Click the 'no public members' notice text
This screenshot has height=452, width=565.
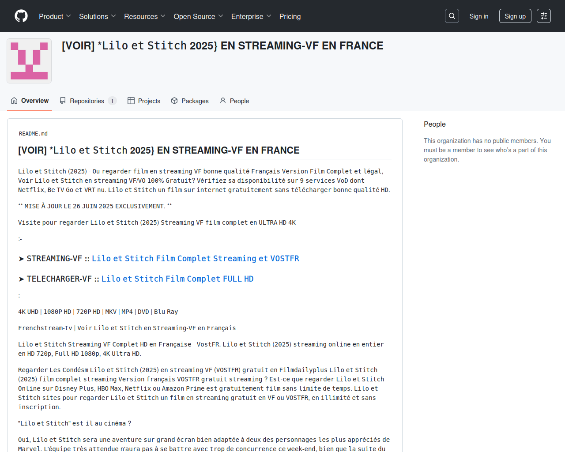[487, 150]
